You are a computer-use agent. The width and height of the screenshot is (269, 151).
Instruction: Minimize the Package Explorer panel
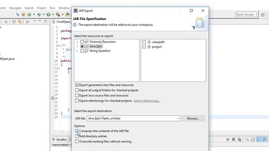tap(40, 21)
